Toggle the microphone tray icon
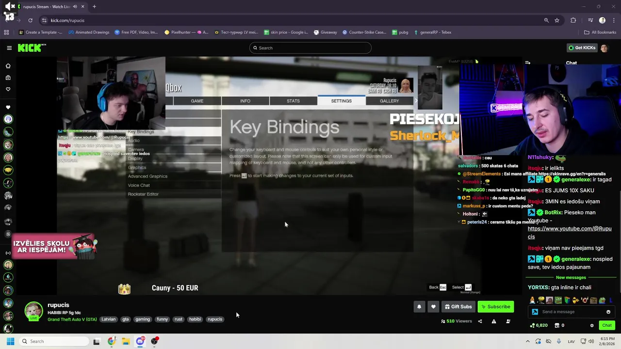The height and width of the screenshot is (349, 621). [559, 341]
